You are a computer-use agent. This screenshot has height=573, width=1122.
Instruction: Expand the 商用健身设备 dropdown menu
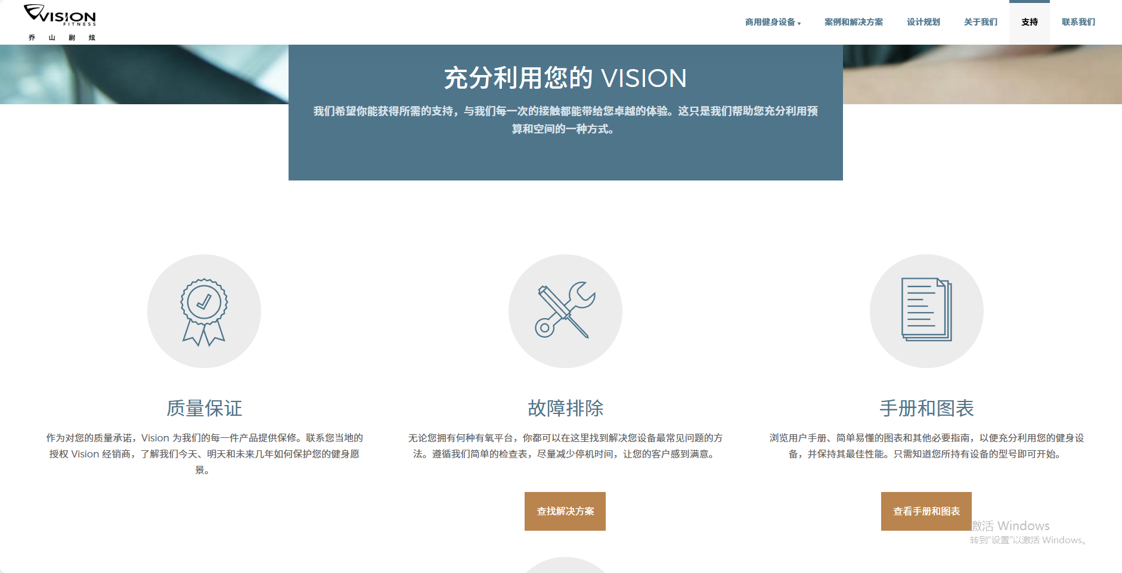point(772,22)
